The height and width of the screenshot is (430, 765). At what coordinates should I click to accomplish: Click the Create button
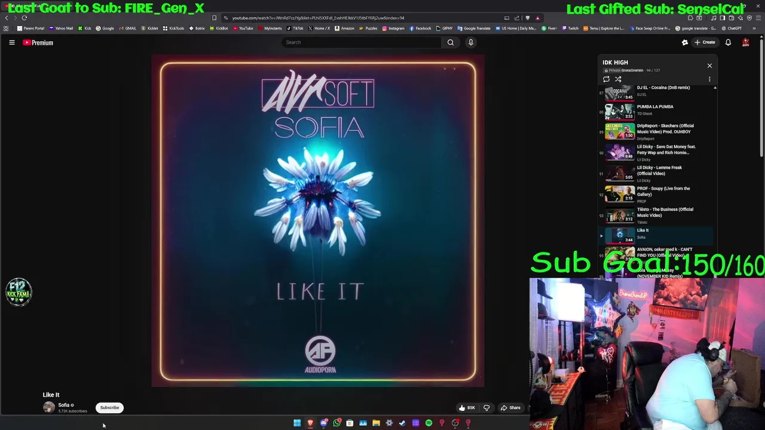point(705,42)
